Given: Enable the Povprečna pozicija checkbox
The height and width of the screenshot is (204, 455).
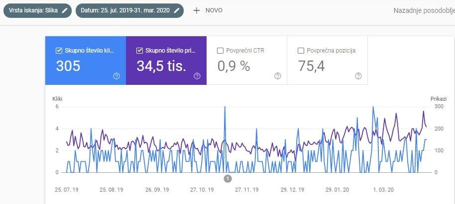Looking at the screenshot, I should point(301,51).
